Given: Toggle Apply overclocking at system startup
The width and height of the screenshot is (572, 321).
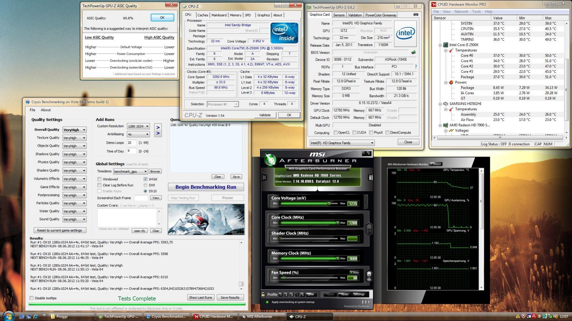Looking at the screenshot, I should 267,302.
